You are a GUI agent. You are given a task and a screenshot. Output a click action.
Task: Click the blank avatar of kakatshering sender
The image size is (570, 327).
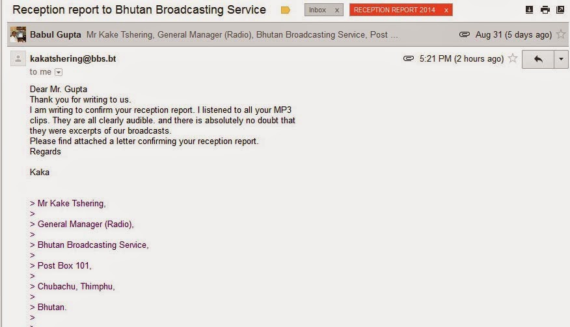click(18, 58)
